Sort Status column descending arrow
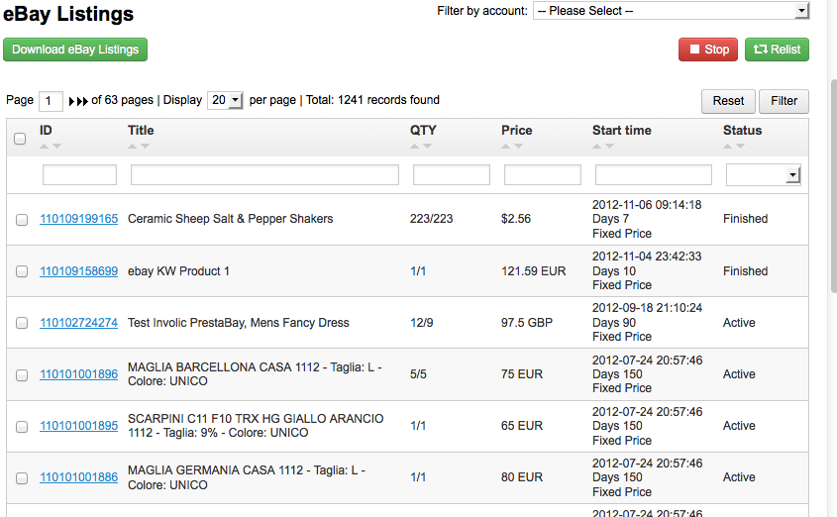 coord(740,147)
